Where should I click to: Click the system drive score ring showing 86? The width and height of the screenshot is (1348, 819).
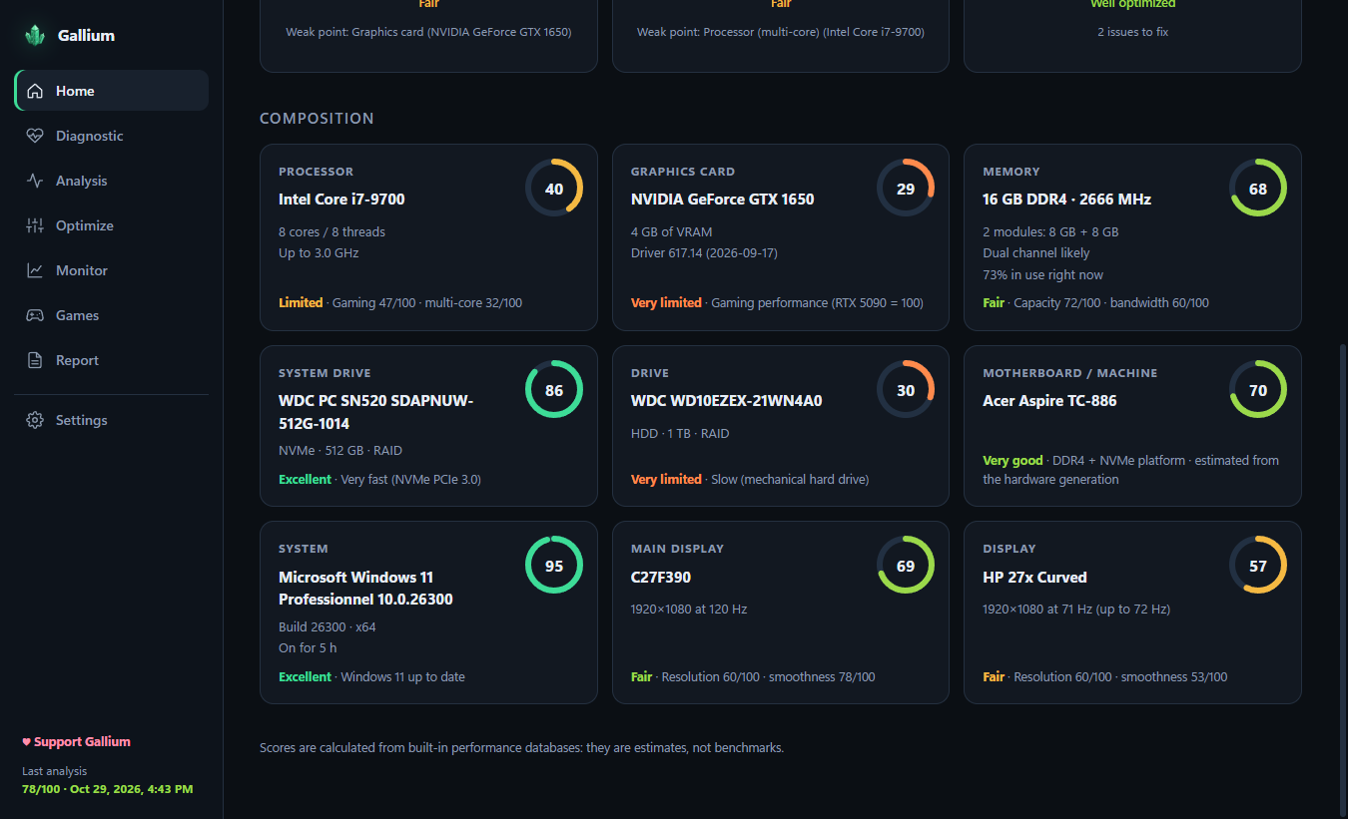[554, 389]
